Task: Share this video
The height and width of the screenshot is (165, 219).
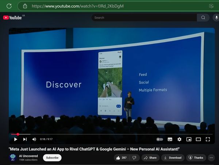Action: pos(150,158)
